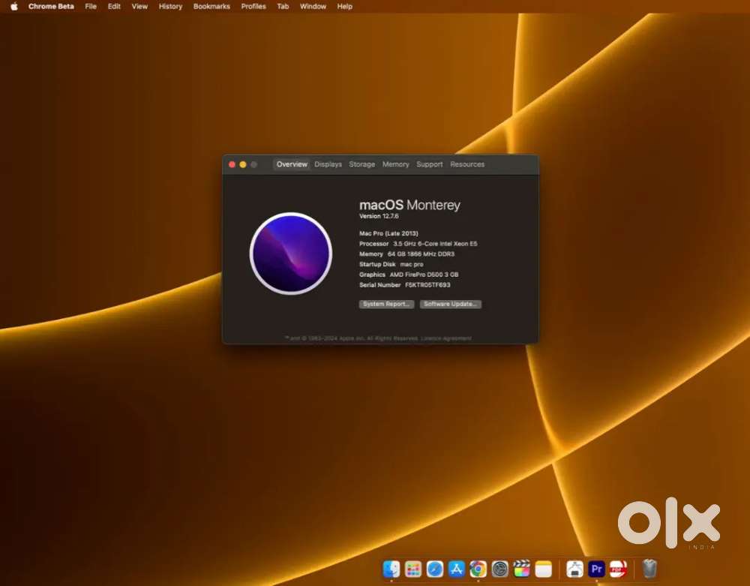Open Finder from the dock
Viewport: 750px width, 586px height.
(391, 569)
